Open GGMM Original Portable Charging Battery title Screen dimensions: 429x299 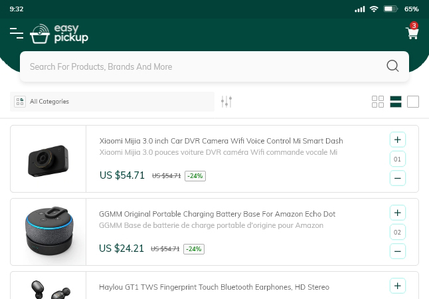point(217,214)
